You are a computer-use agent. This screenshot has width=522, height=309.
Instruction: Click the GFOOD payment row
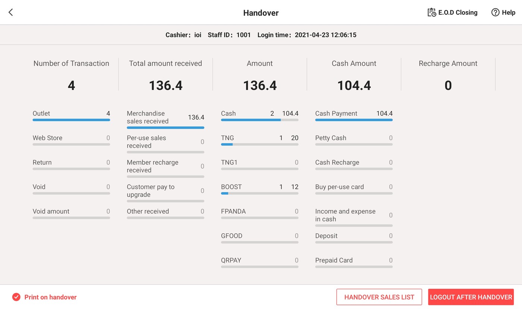260,238
